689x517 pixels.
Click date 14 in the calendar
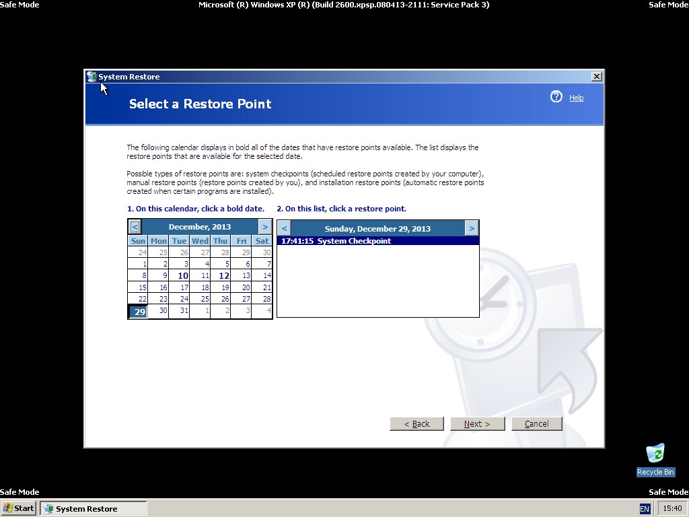(x=262, y=275)
